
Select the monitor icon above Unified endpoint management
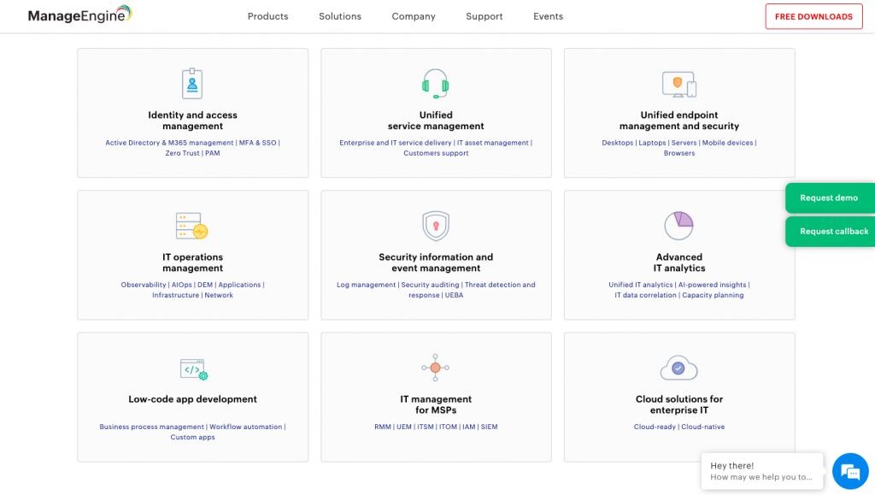pyautogui.click(x=679, y=83)
